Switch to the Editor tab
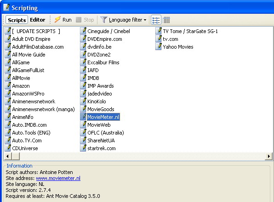 tap(38, 20)
